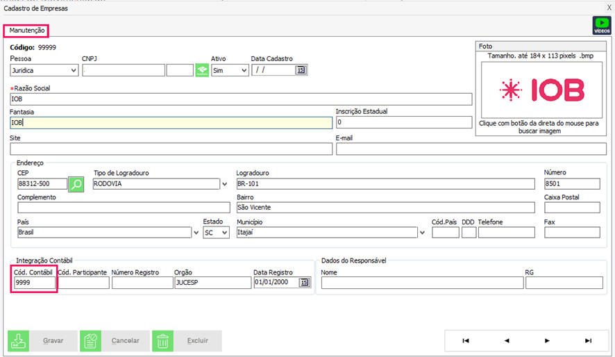Go to the first record

click(x=465, y=340)
